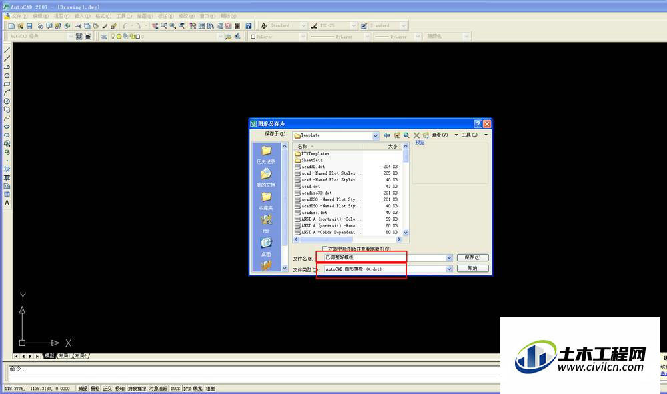The image size is (667, 394).
Task: Click the QuickCalc calculator icon
Action: click(x=237, y=26)
